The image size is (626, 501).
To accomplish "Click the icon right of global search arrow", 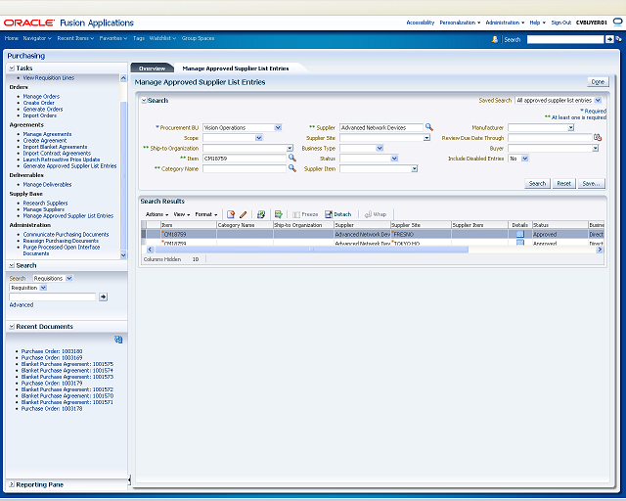I will click(618, 39).
